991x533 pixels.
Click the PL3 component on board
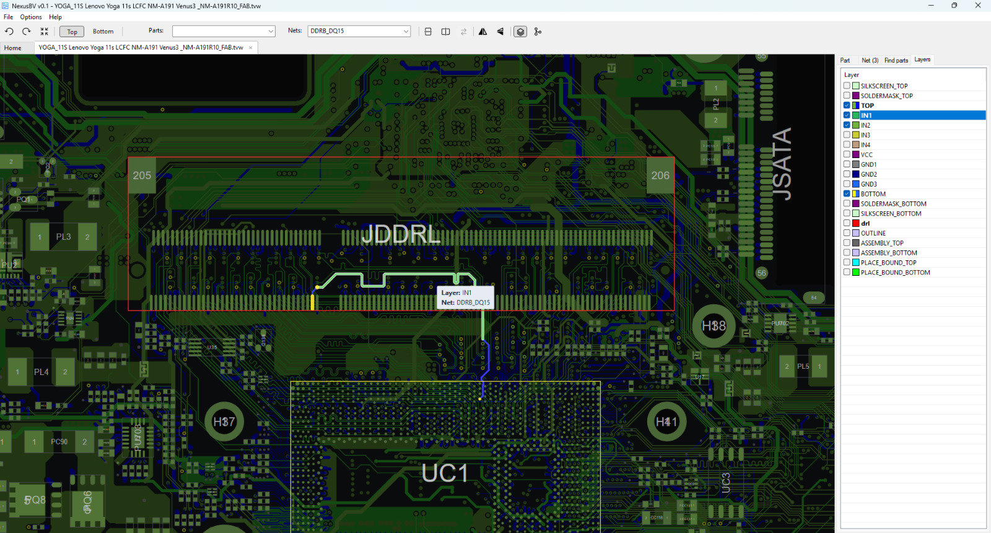(63, 237)
